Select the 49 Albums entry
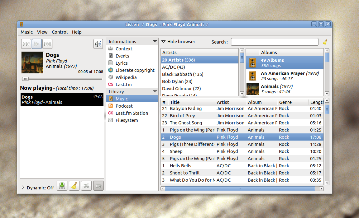This screenshot has height=218, width=359. [285, 63]
